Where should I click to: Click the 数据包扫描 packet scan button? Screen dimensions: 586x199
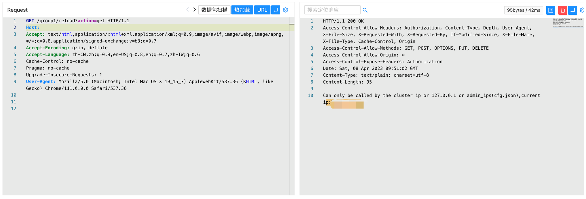(214, 10)
